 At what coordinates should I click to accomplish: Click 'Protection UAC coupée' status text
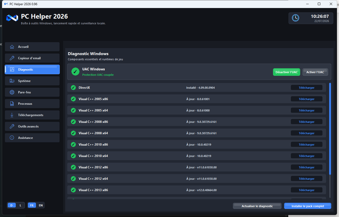click(x=98, y=75)
